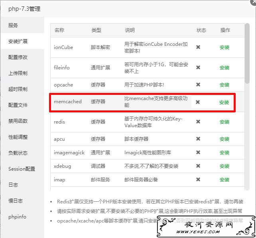Install the ionCube extension
Viewport: 256px width, 238px height.
[x=224, y=47]
